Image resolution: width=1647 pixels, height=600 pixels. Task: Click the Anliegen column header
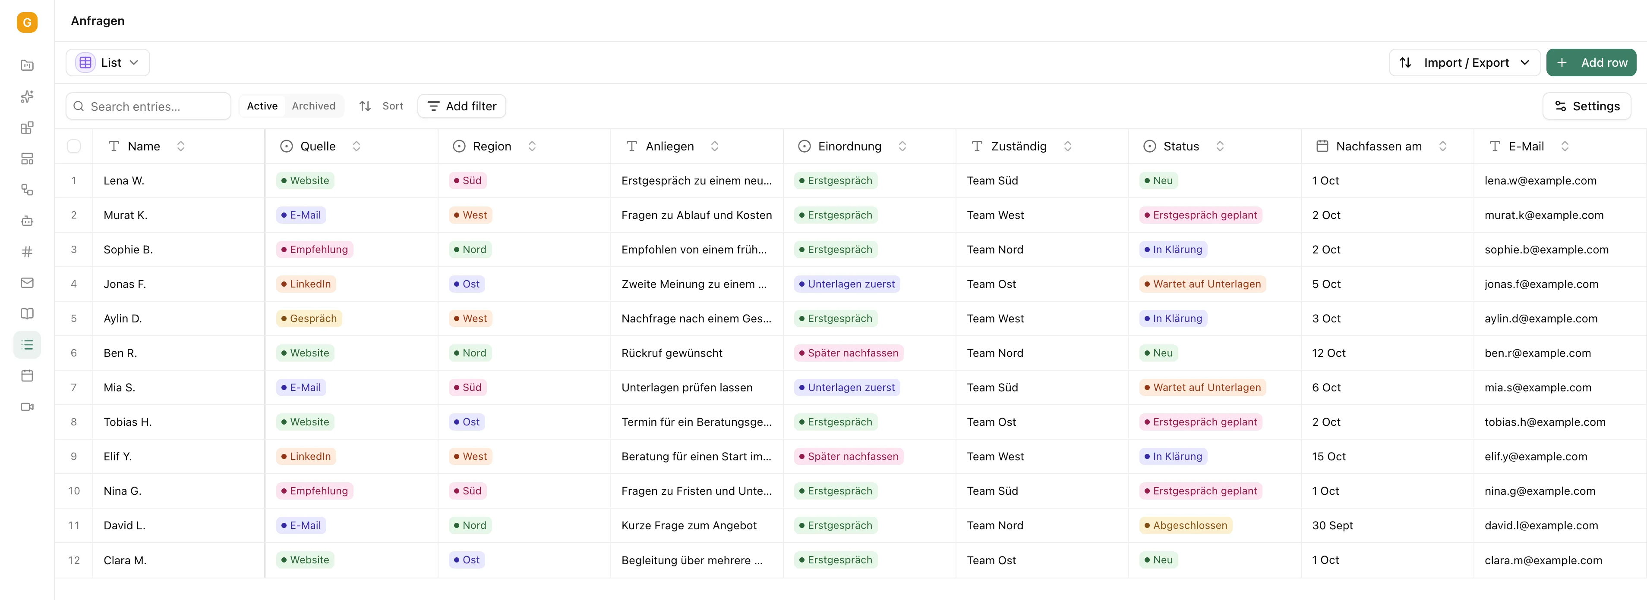click(696, 146)
